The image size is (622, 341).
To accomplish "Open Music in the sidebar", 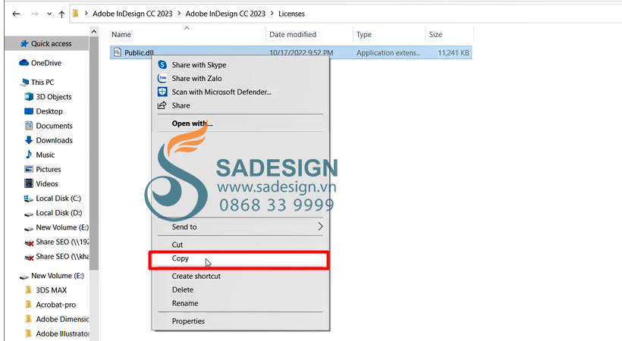I will coord(46,155).
